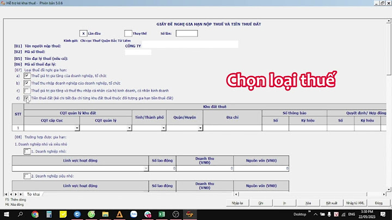The width and height of the screenshot is (392, 220).
Task: Go to previous sheet navigation arrow
Action: [11, 194]
